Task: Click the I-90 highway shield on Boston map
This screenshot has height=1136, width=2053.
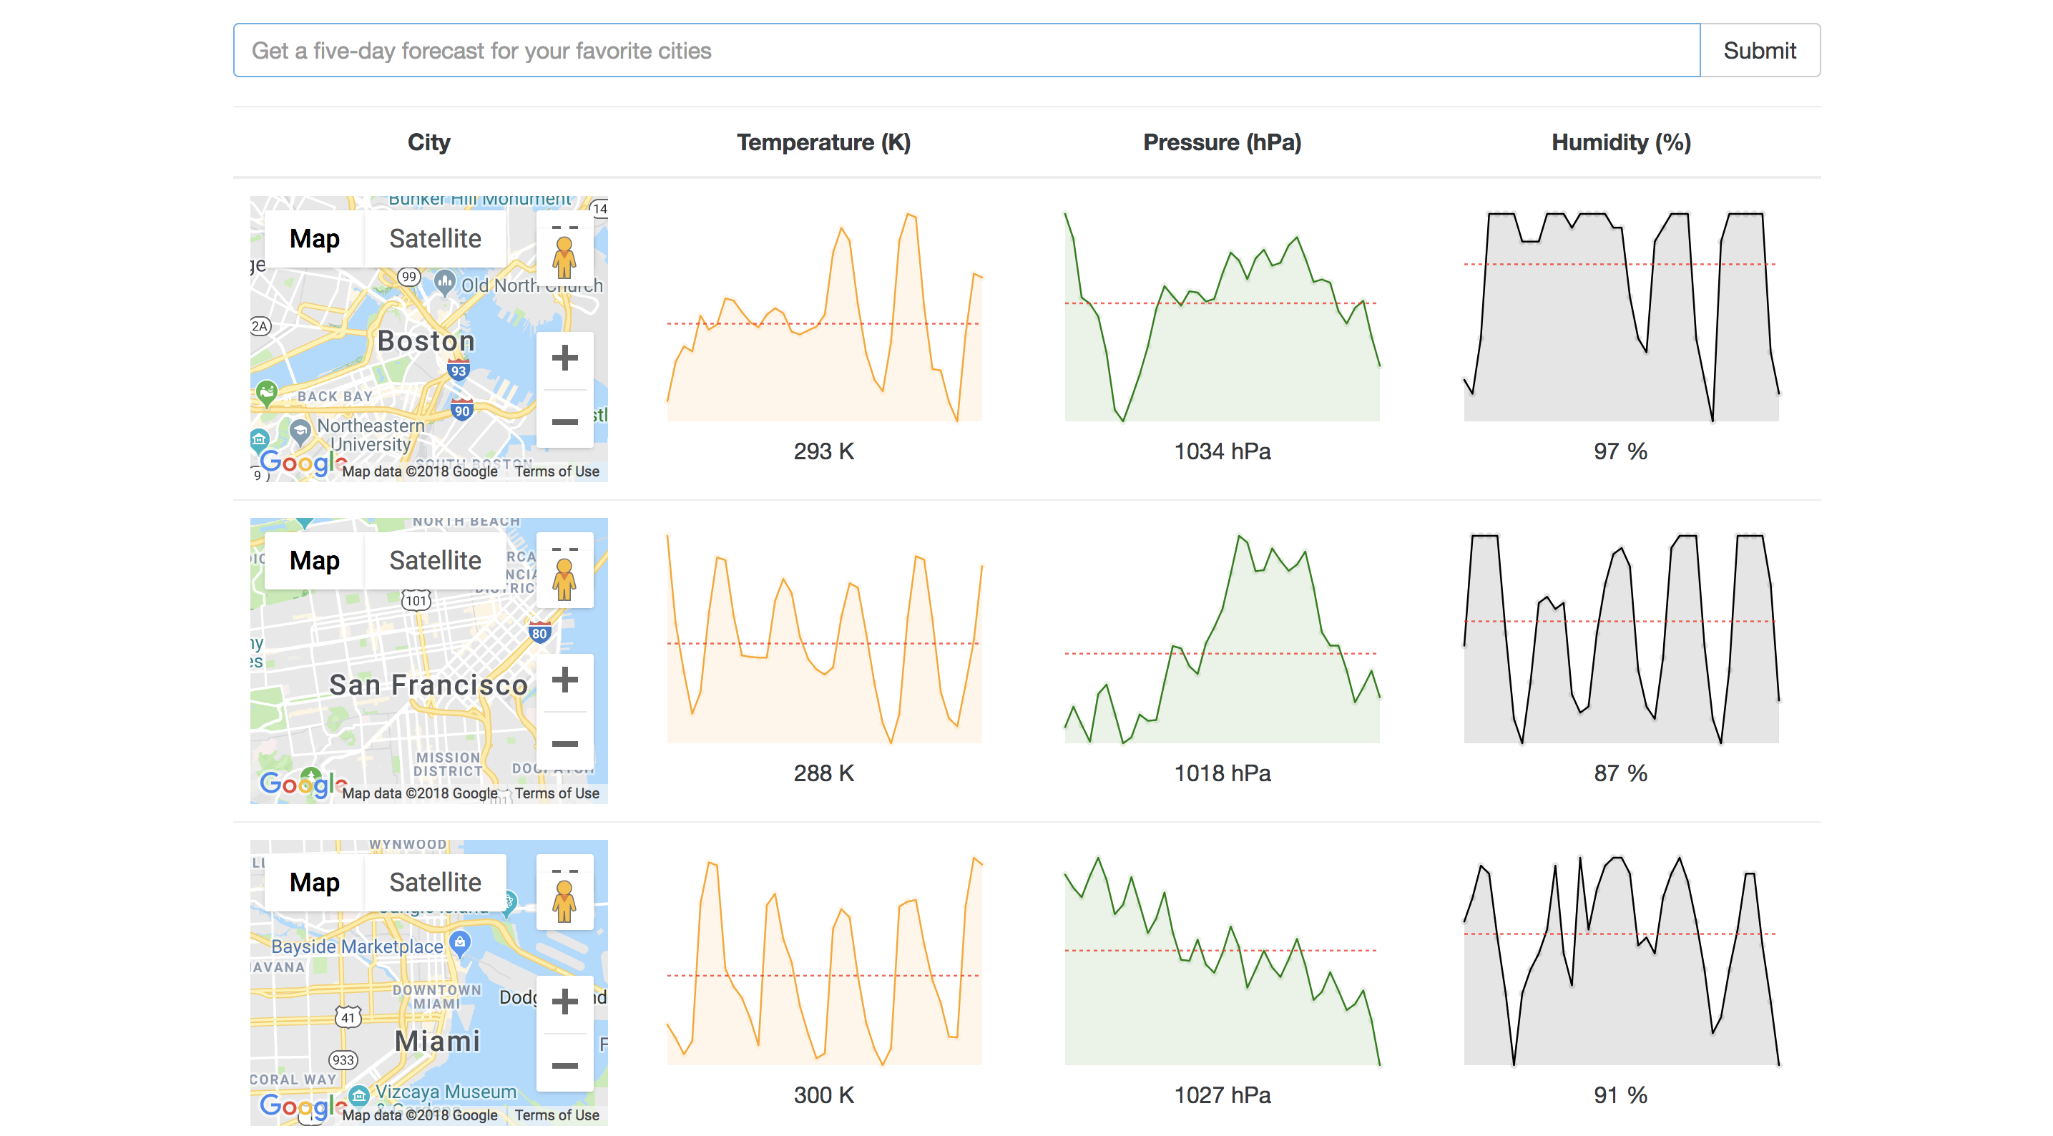Action: pos(462,410)
